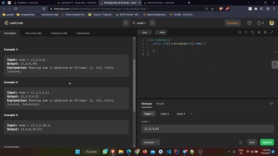Open the MCQ Tutorial bookmark
This screenshot has width=278, height=156.
tap(128, 14)
